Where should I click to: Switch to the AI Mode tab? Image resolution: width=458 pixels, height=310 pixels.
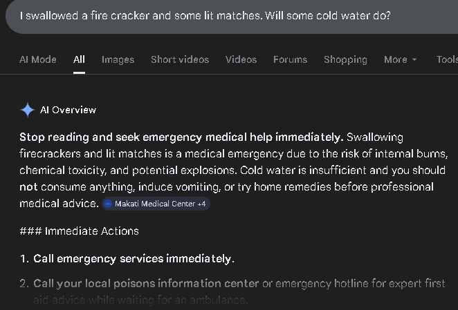(x=38, y=60)
